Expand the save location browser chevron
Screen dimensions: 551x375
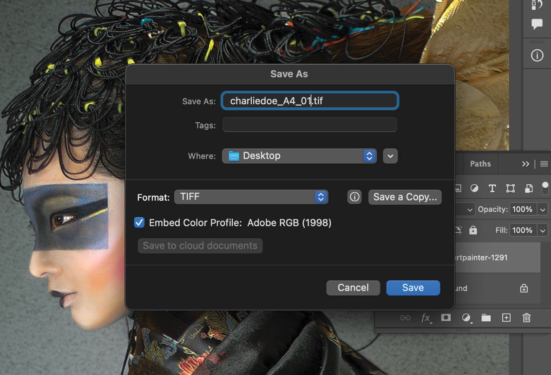coord(390,156)
